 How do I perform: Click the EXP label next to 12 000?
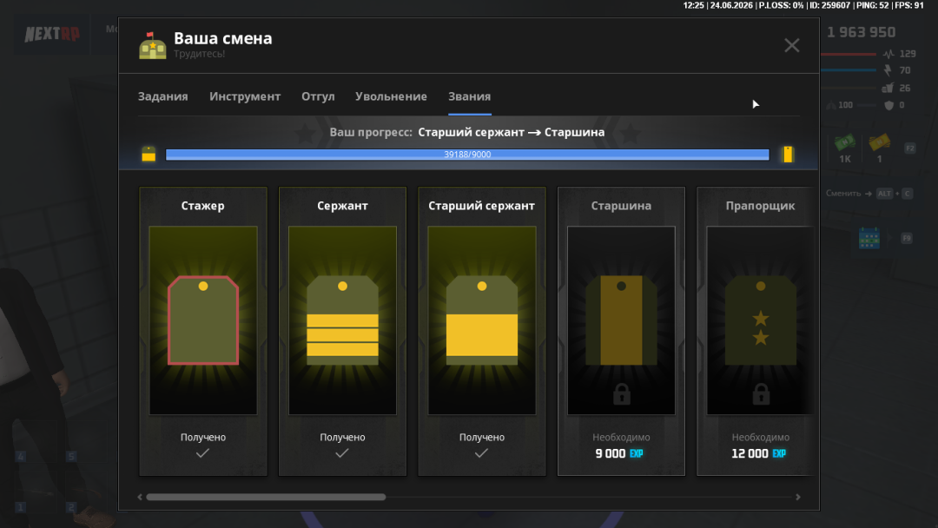779,454
